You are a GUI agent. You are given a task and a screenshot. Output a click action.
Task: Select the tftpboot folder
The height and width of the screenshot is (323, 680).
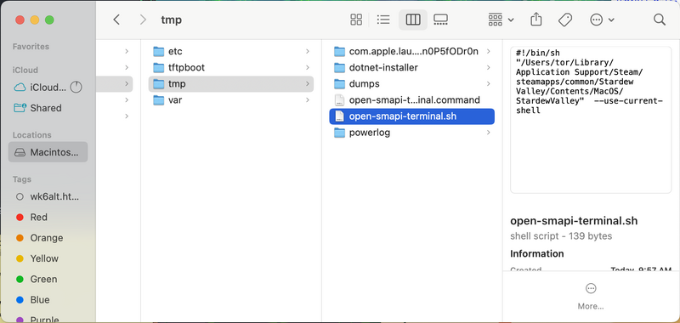click(230, 68)
